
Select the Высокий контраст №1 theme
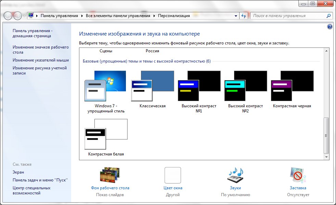point(199,92)
